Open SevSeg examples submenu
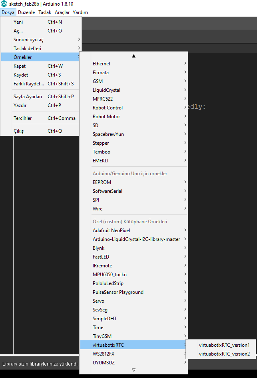257x378 pixels. [x=133, y=310]
